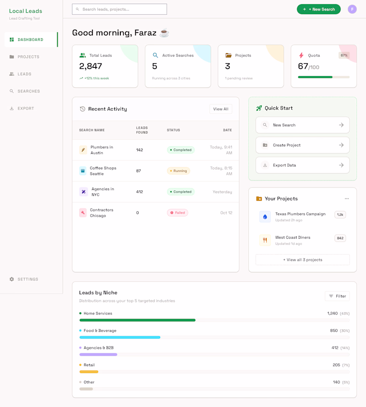This screenshot has height=407, width=366.
Task: Open the Leads by Niche Filter
Action: 337,296
